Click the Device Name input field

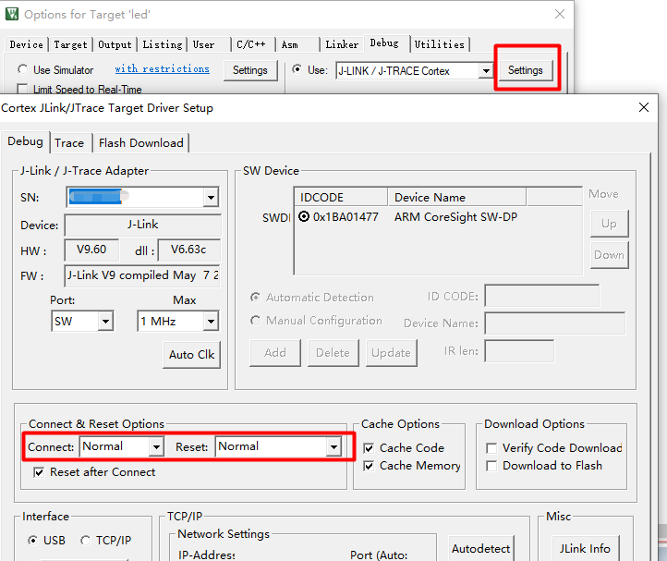click(x=555, y=323)
